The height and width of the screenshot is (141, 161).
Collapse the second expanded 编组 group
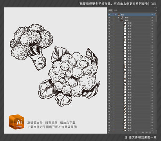[119, 20]
